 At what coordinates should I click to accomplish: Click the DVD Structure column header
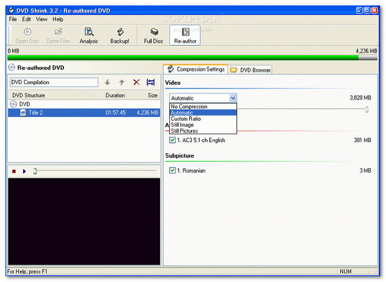51,95
